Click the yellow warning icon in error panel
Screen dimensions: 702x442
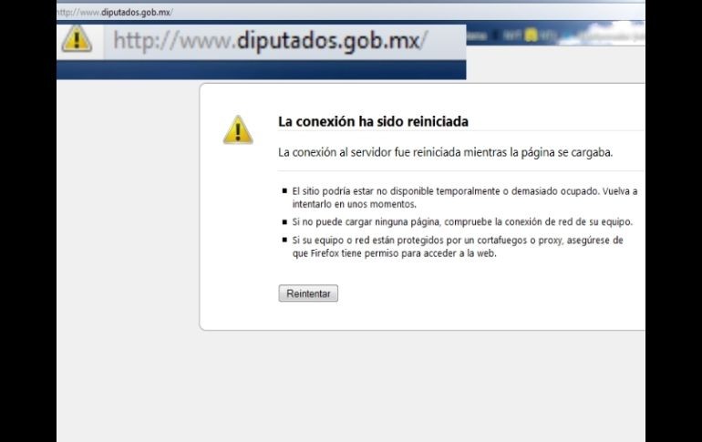(x=238, y=129)
